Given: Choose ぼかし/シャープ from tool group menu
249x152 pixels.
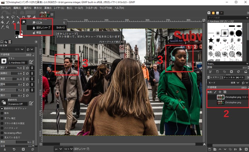Looking at the screenshot, I should [x=46, y=28].
